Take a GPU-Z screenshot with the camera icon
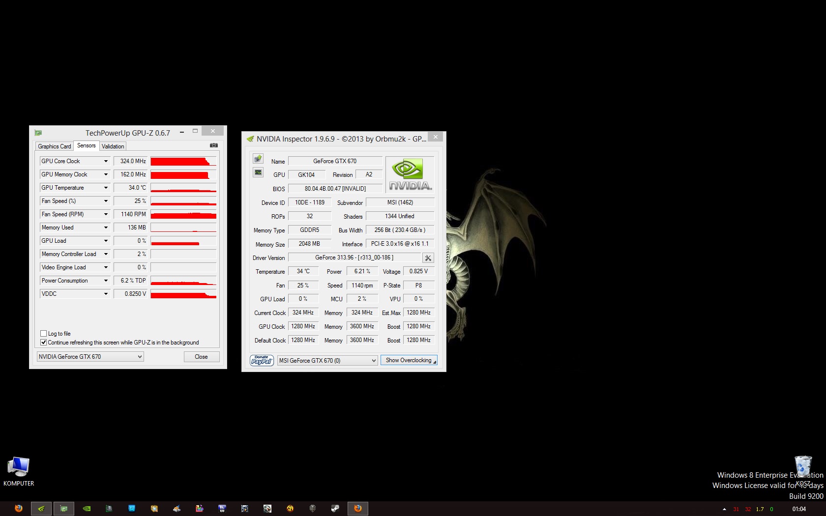The image size is (826, 516). coord(214,145)
